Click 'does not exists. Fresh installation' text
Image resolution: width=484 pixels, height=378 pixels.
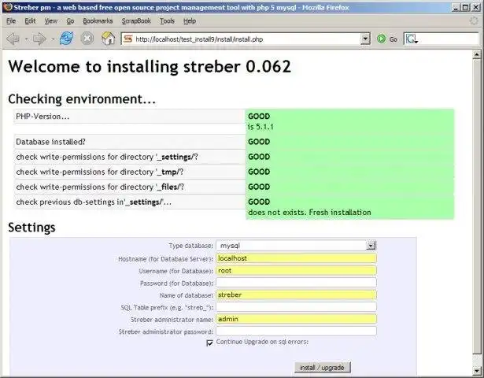click(309, 213)
